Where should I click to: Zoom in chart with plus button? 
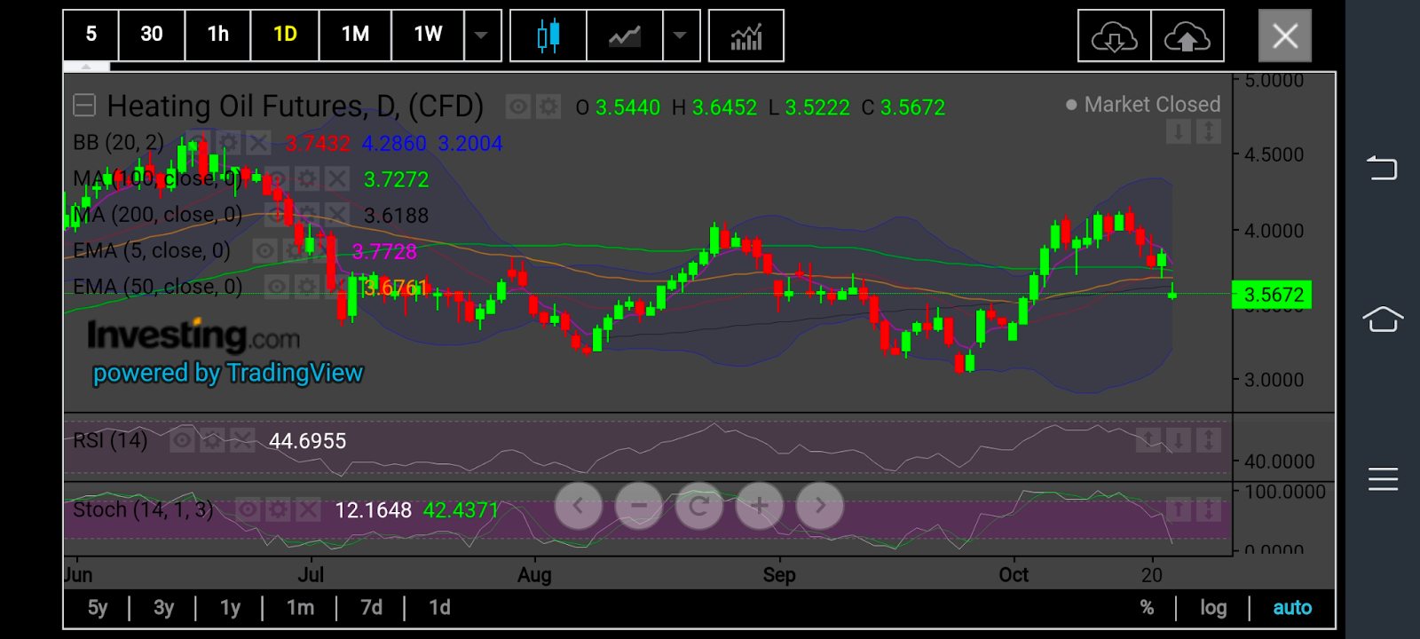(x=760, y=506)
